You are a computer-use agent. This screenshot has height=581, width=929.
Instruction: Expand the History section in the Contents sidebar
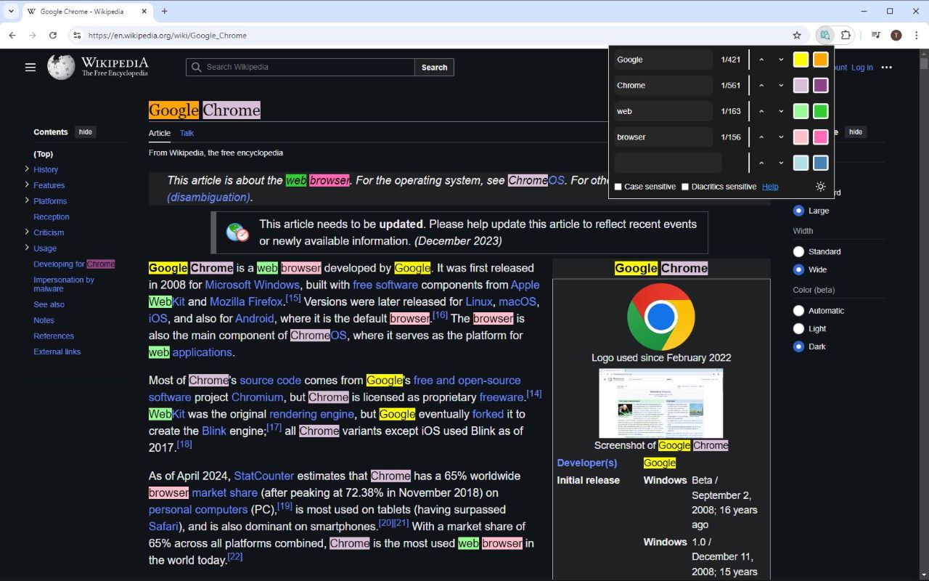pos(28,169)
